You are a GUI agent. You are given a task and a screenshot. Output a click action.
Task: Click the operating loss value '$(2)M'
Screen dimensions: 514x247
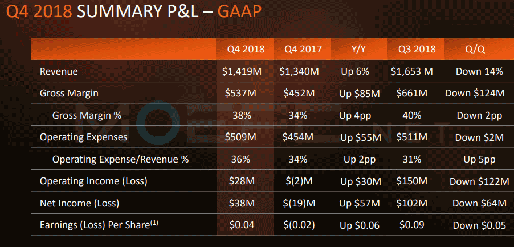[x=299, y=181]
